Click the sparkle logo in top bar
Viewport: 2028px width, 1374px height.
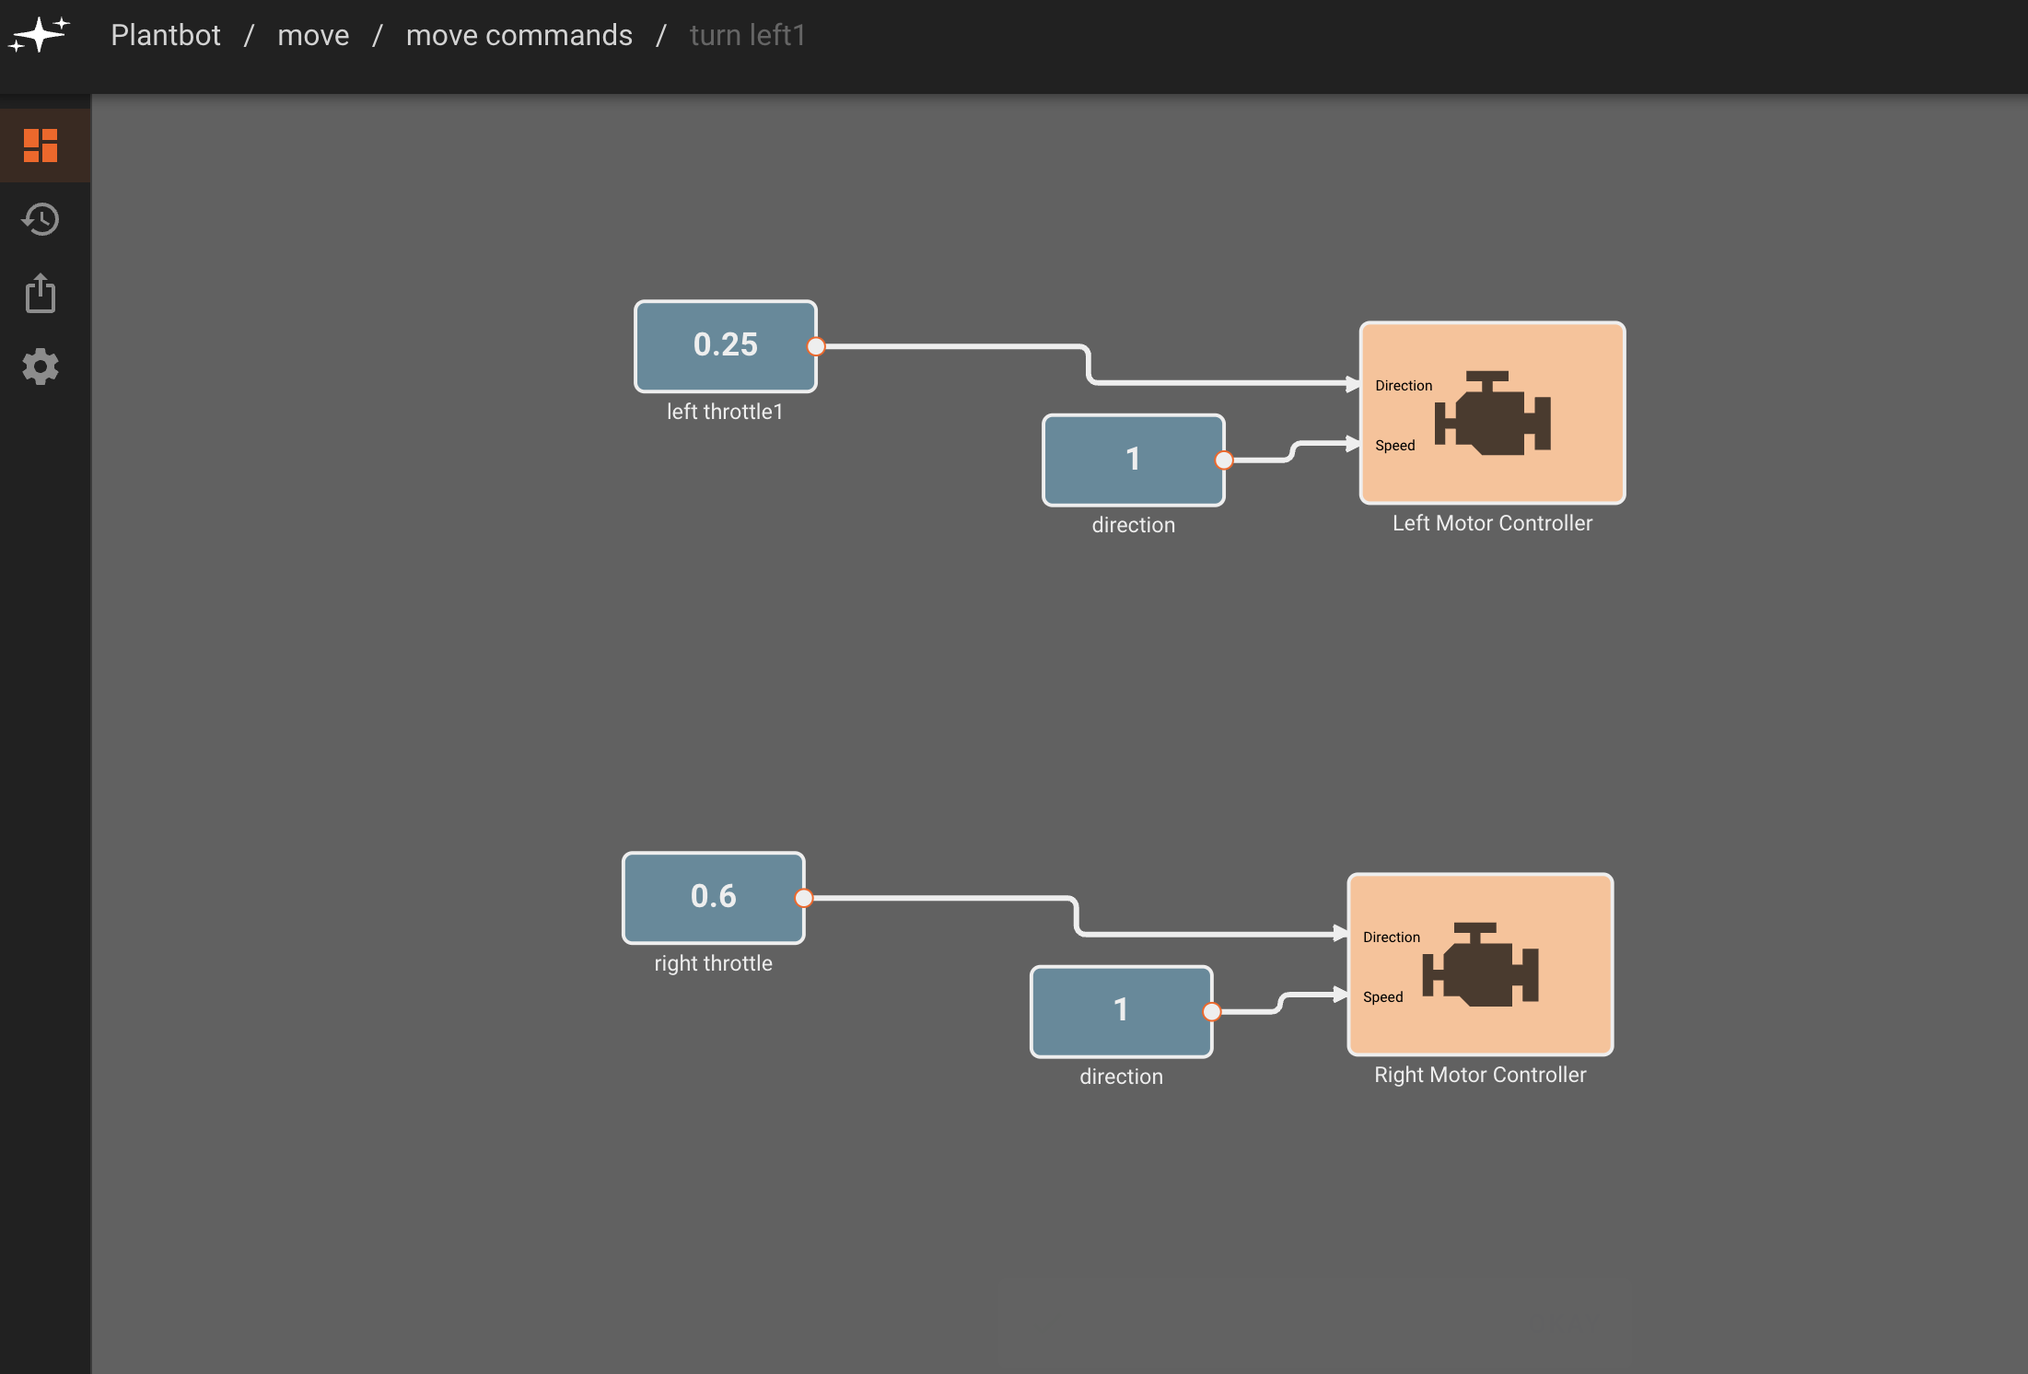[x=39, y=34]
